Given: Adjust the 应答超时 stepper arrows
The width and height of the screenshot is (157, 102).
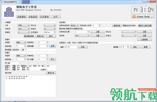Looking at the screenshot, I should pyautogui.click(x=55, y=32).
